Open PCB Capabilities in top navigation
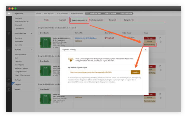 pos(62,13)
